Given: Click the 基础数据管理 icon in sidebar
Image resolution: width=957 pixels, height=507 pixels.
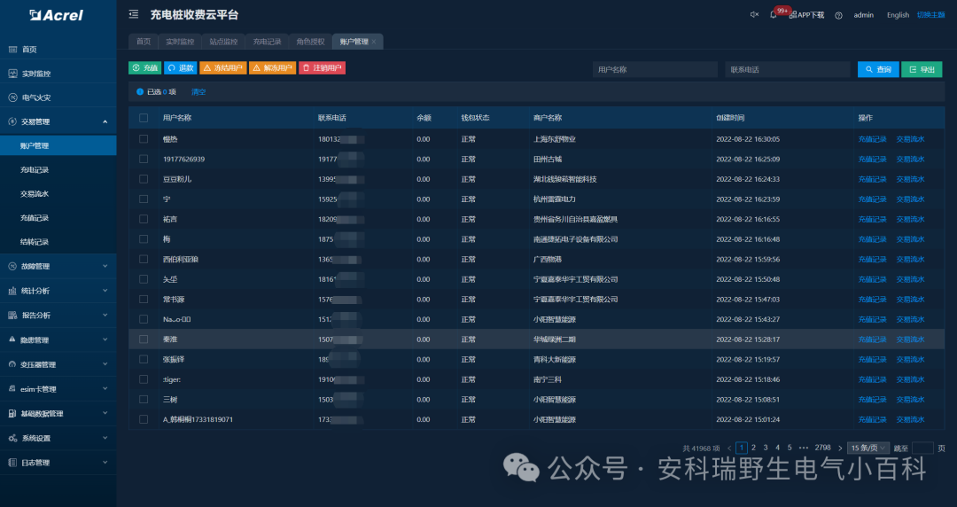Looking at the screenshot, I should click(x=12, y=414).
